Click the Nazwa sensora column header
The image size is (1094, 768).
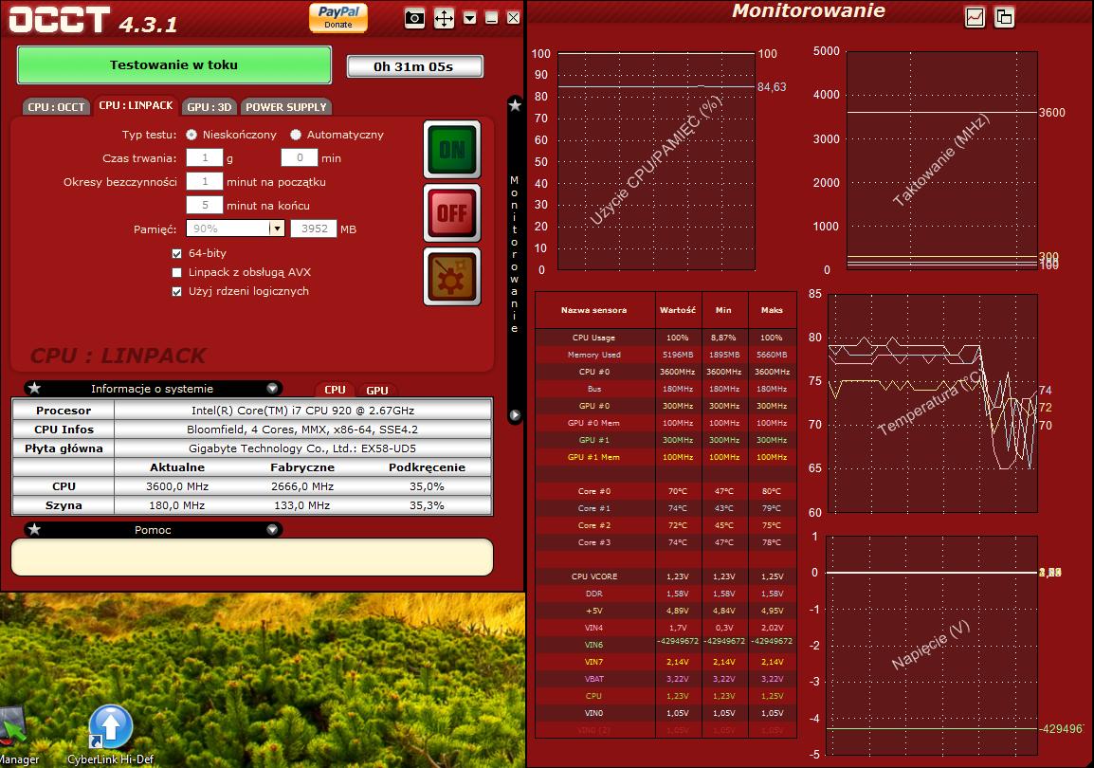tap(594, 310)
